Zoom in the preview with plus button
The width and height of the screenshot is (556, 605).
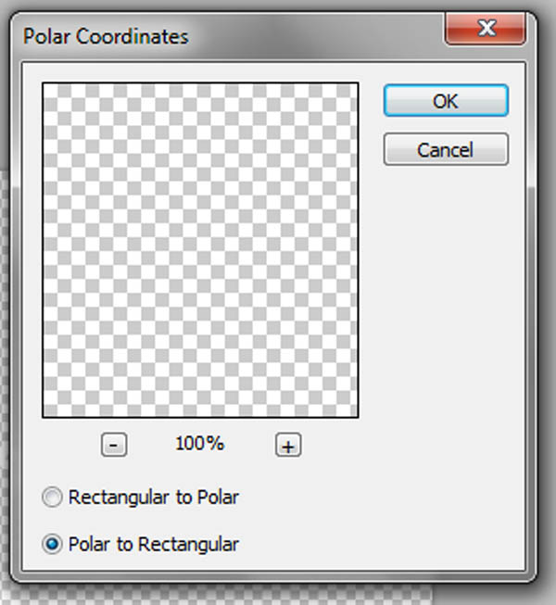coord(288,446)
